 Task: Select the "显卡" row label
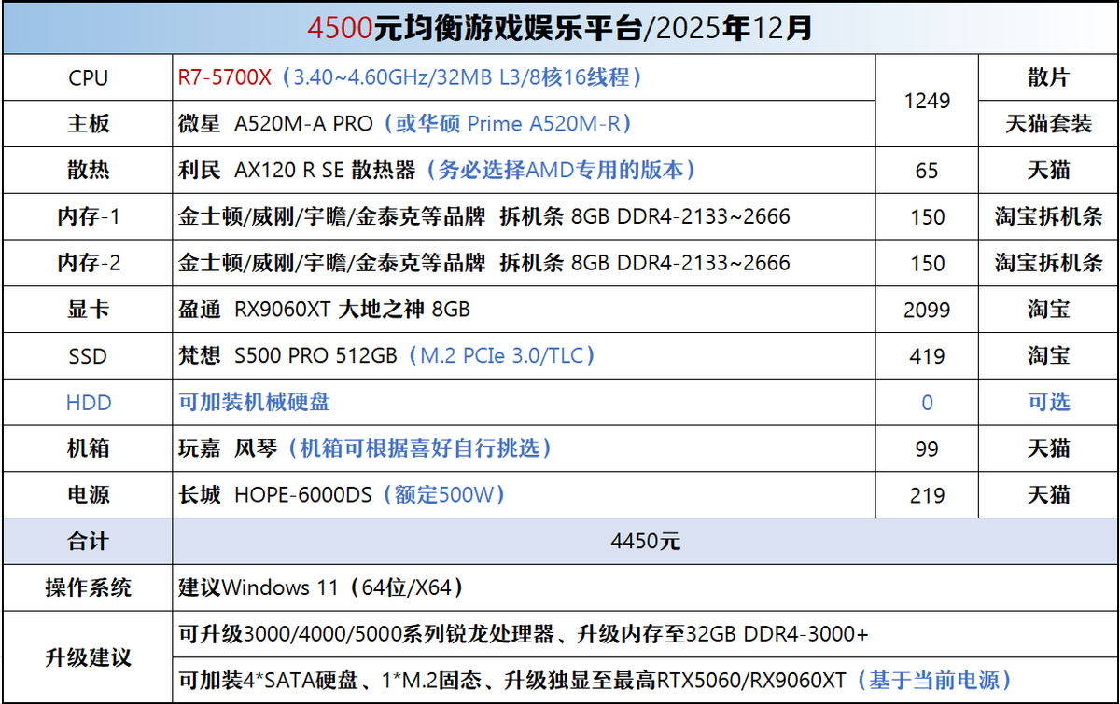[x=88, y=310]
